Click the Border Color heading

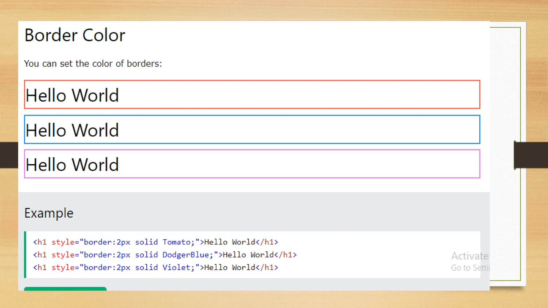pyautogui.click(x=75, y=35)
